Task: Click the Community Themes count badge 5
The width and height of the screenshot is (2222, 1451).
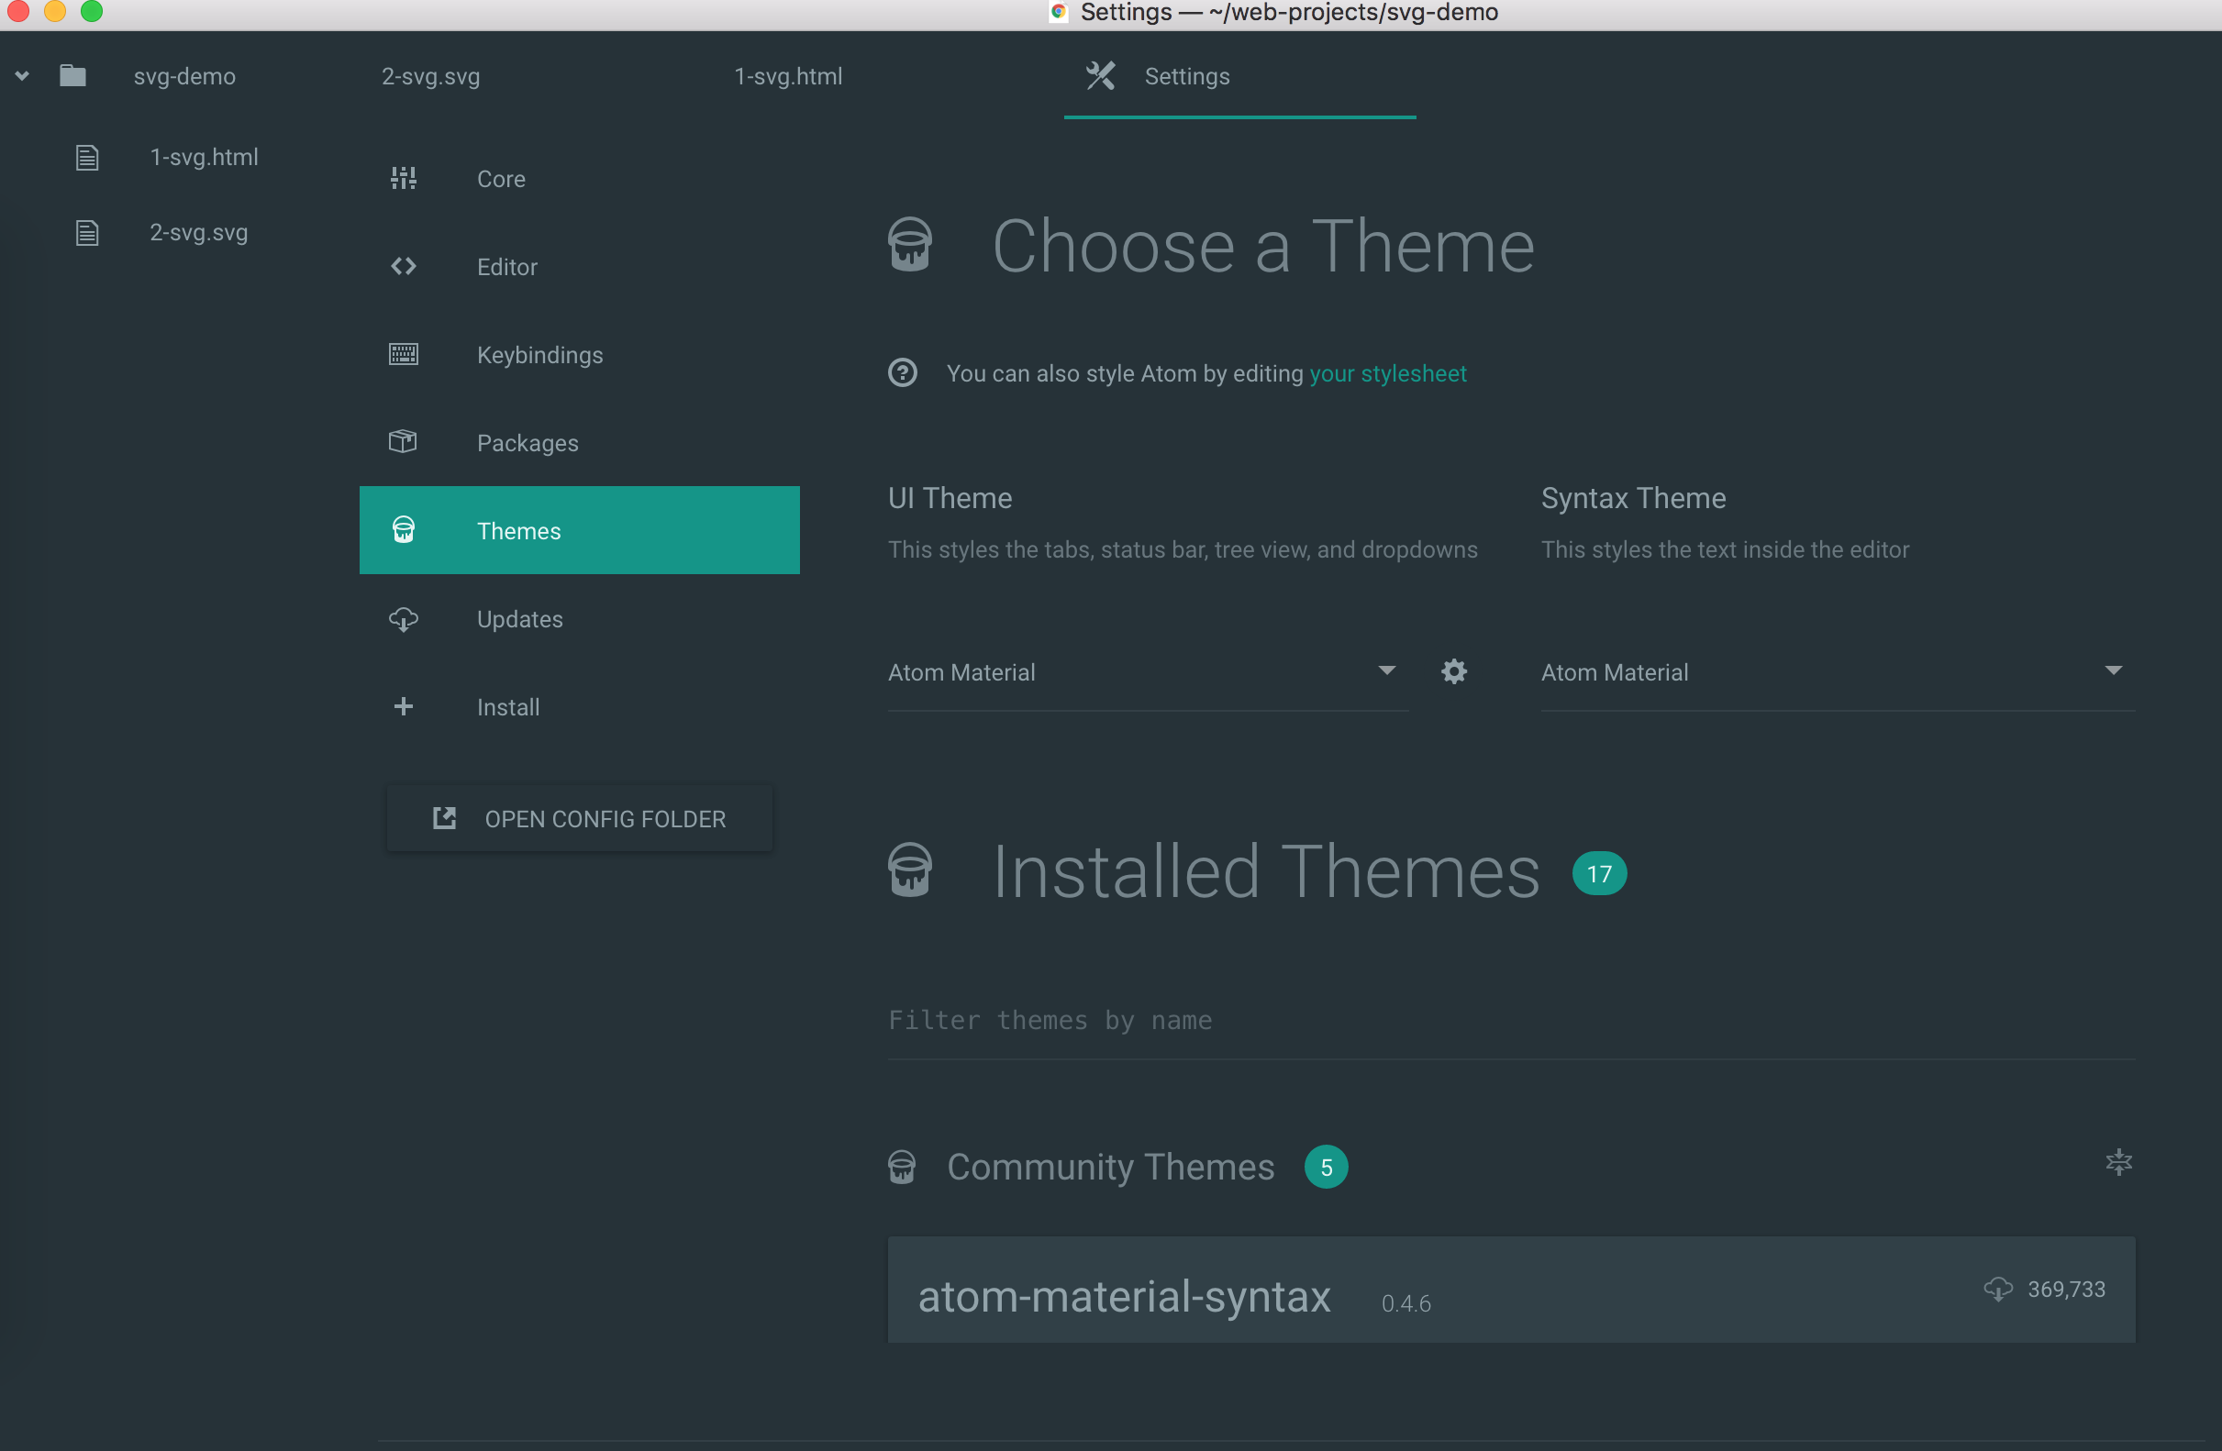Action: pos(1326,1167)
